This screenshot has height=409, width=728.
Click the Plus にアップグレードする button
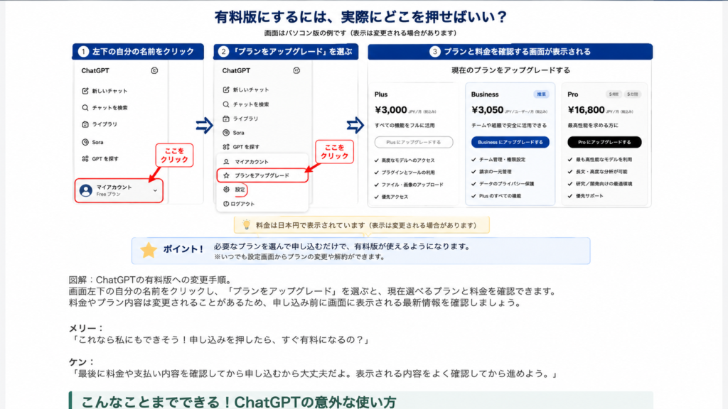[x=414, y=142]
